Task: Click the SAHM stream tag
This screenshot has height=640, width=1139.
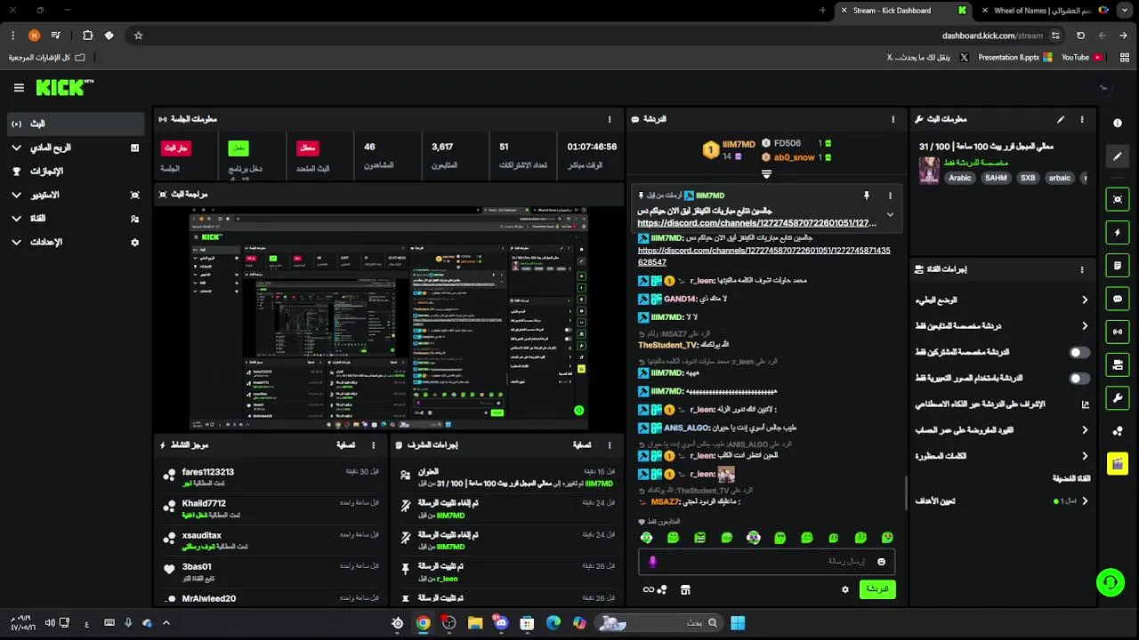Action: click(996, 178)
